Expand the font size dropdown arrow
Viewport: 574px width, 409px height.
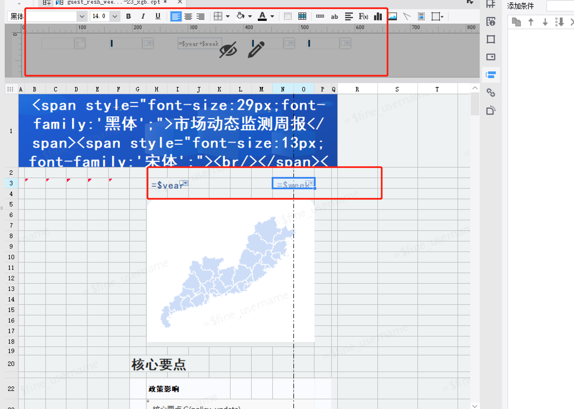tap(115, 16)
